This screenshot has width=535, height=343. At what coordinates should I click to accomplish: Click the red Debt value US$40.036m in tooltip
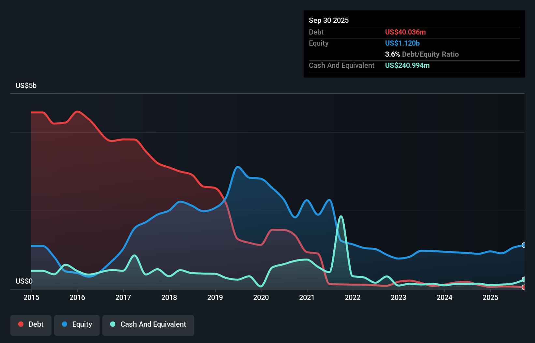tap(405, 32)
